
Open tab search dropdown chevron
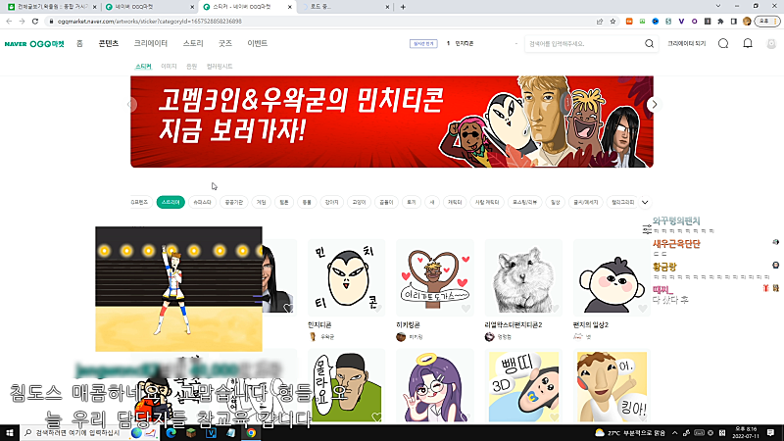[x=718, y=7]
